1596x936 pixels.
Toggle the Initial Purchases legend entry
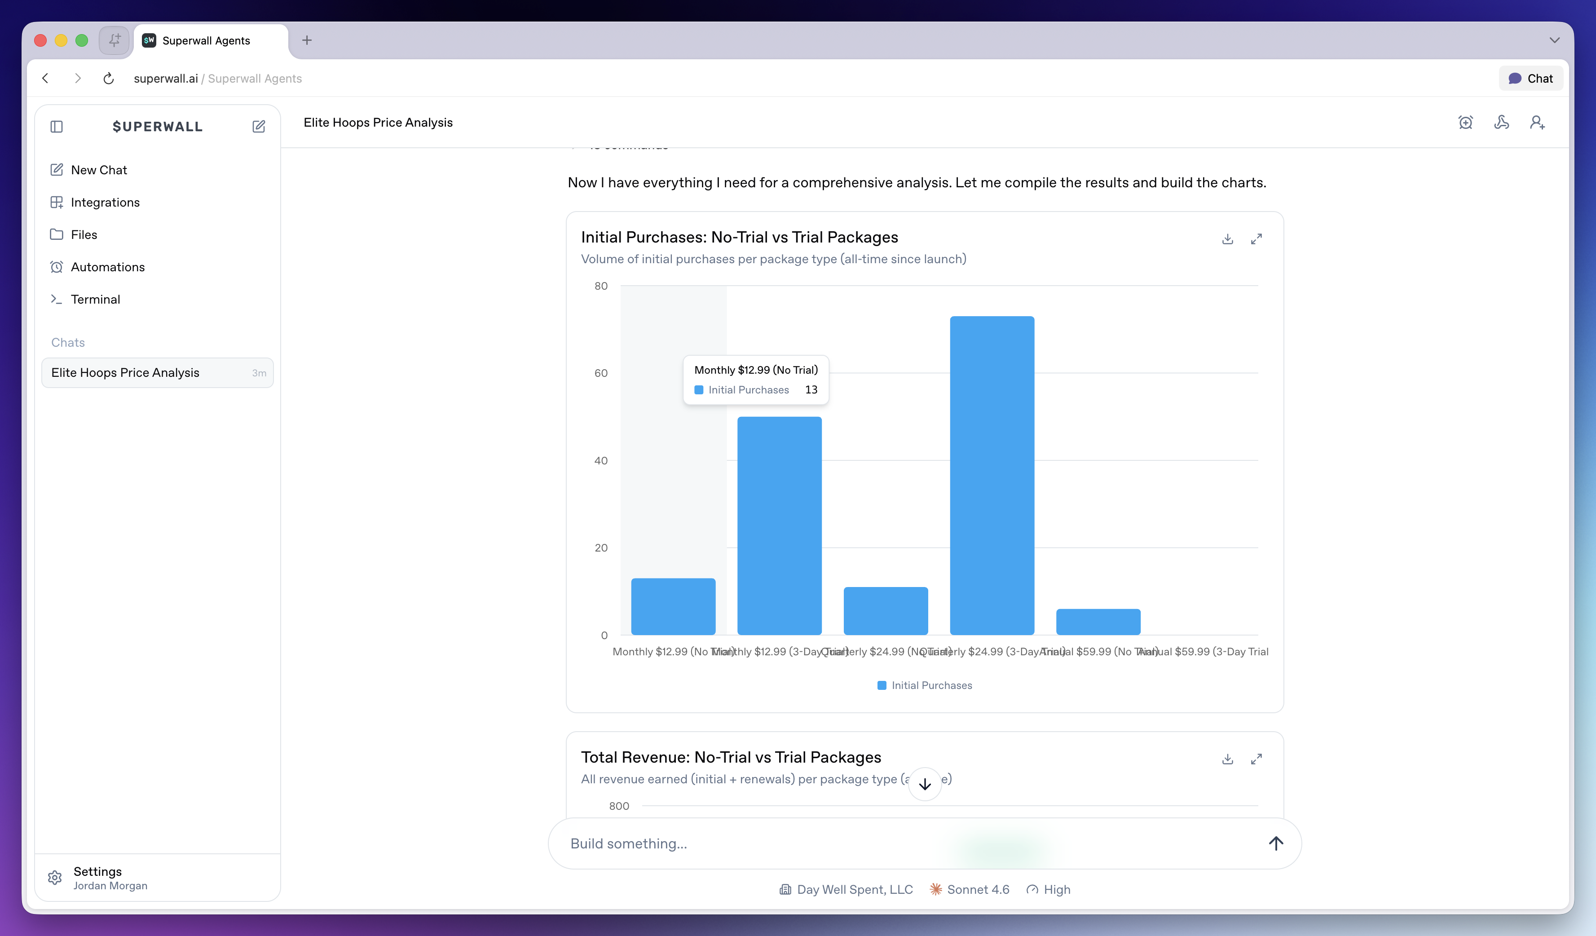[x=925, y=685]
